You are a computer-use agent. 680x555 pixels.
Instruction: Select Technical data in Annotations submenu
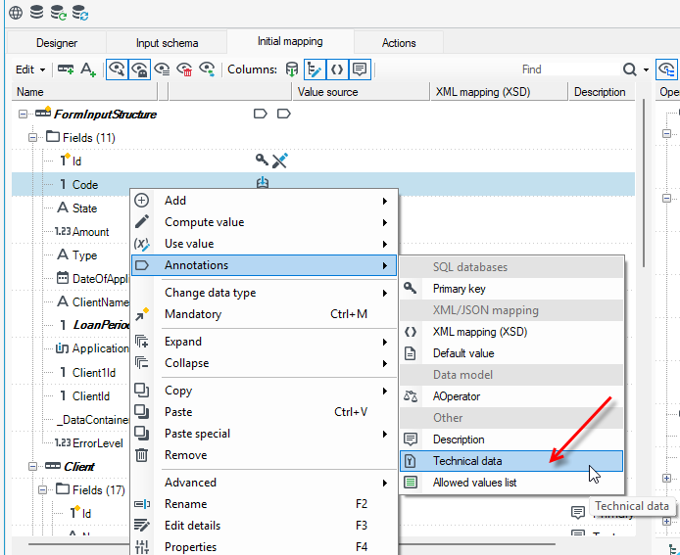pos(511,461)
